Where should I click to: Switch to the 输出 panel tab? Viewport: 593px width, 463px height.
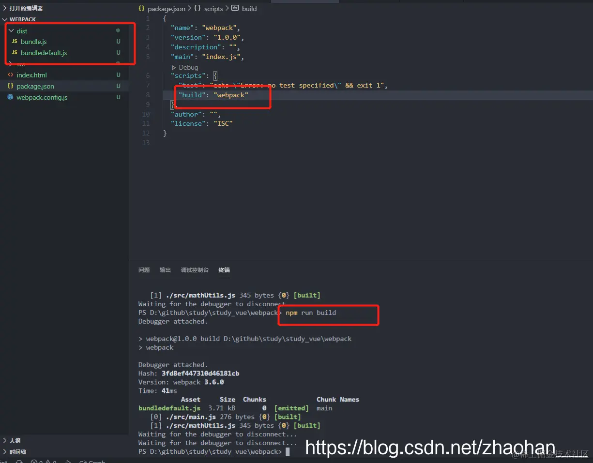click(x=165, y=270)
